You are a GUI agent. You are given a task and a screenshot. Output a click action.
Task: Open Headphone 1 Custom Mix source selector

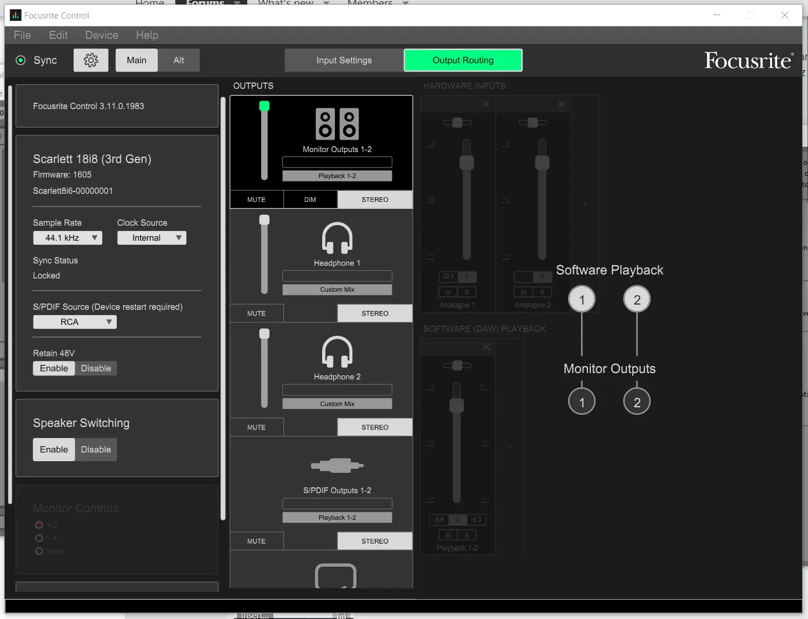[337, 289]
